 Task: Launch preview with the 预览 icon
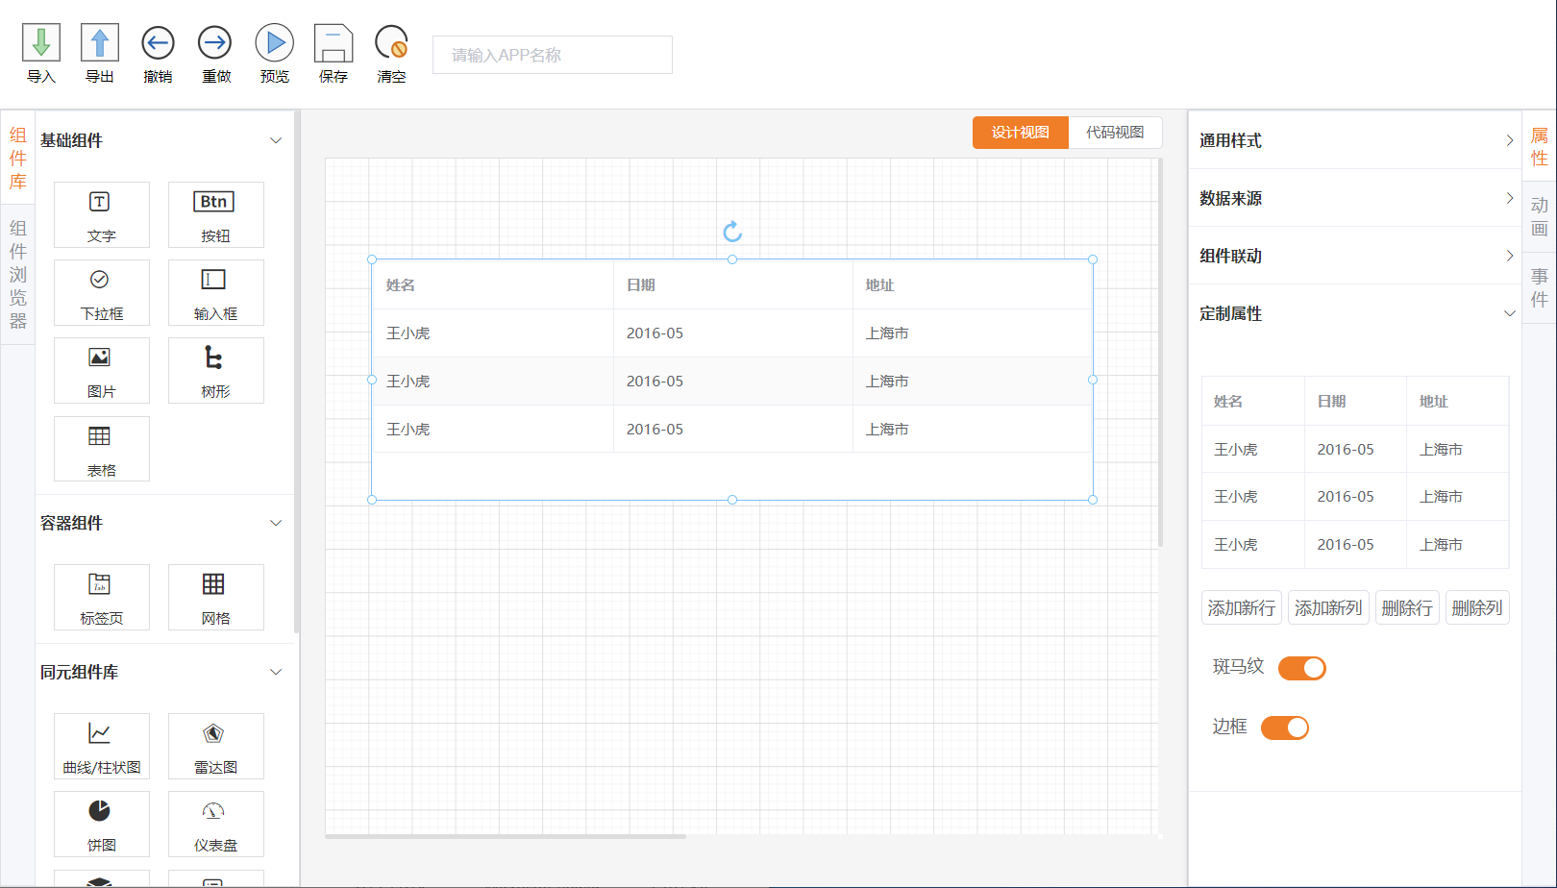(x=275, y=43)
